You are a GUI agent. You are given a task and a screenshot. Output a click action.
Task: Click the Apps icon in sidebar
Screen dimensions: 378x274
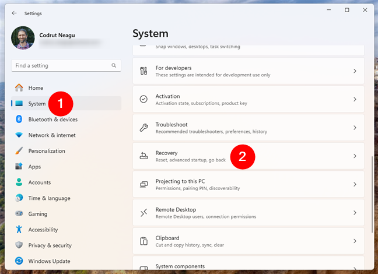click(x=19, y=166)
